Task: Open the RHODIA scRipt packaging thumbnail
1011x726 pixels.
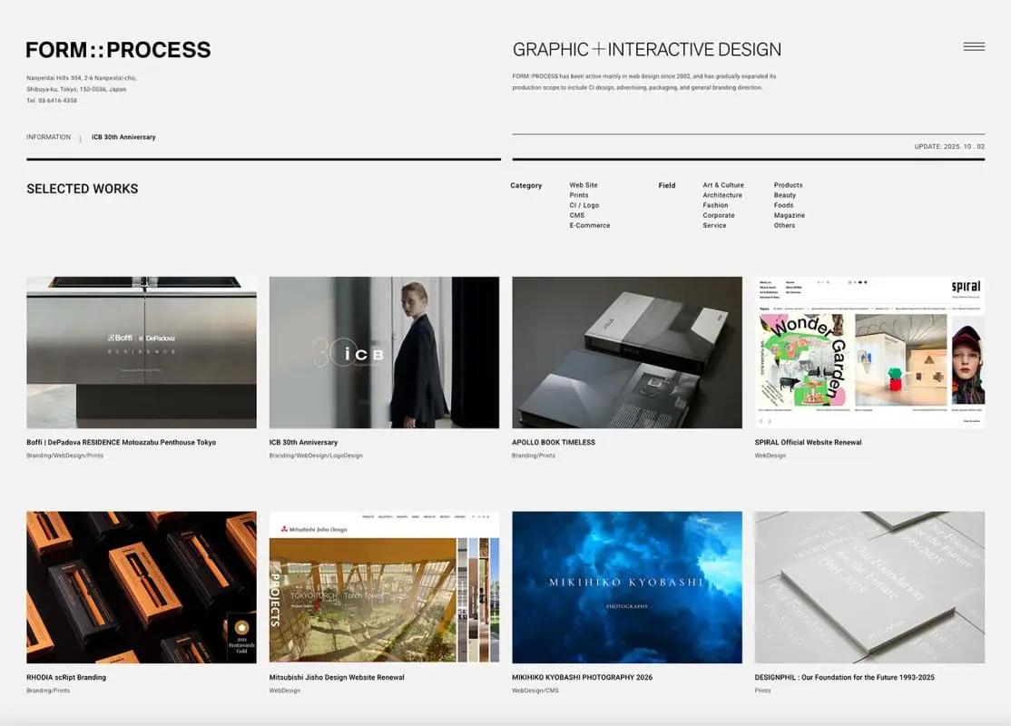Action: [x=142, y=587]
